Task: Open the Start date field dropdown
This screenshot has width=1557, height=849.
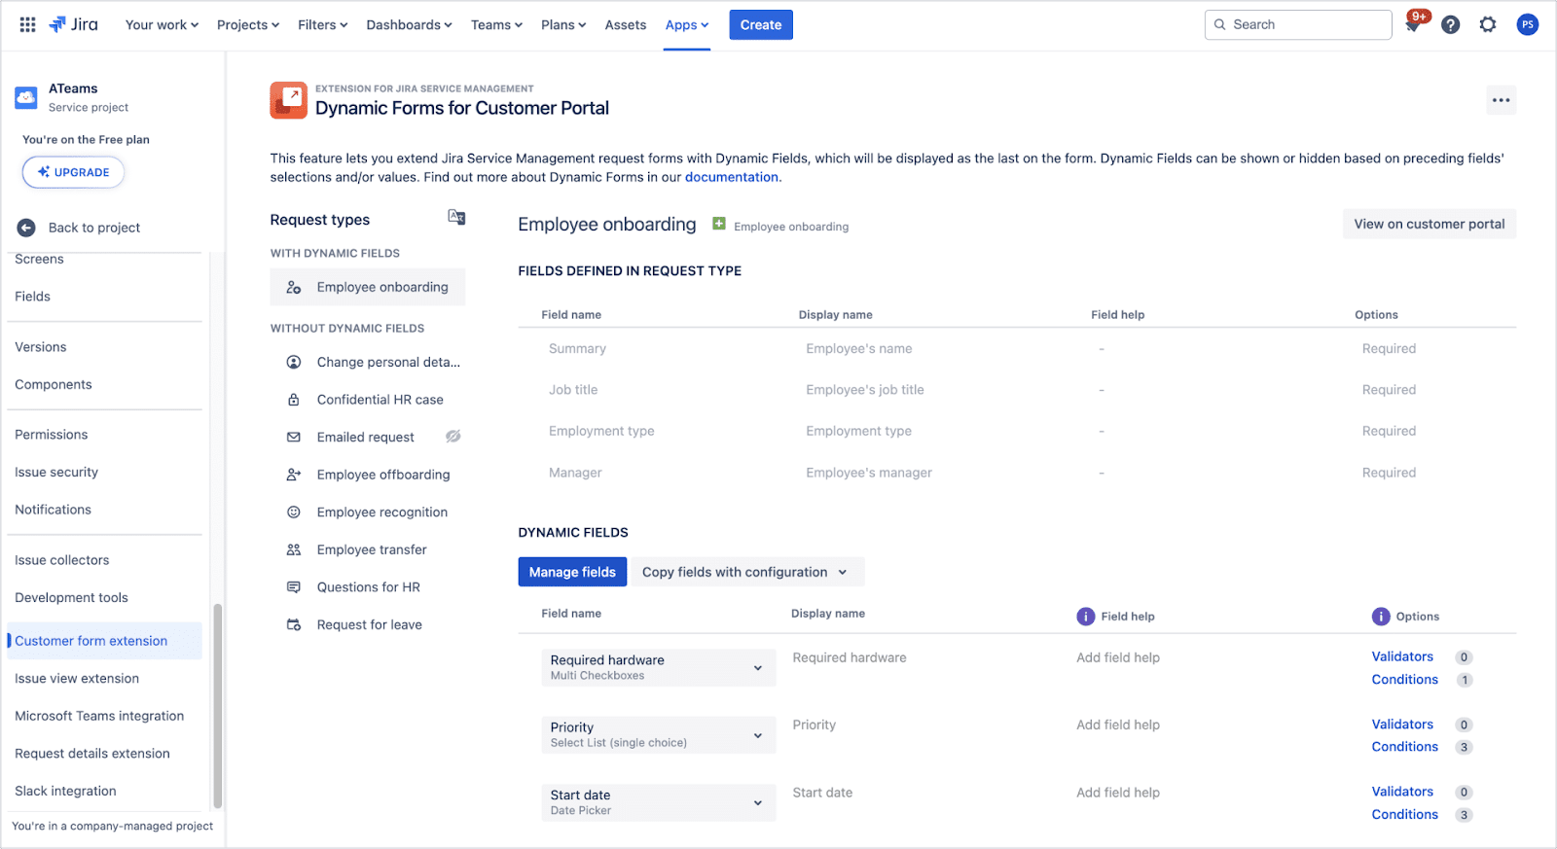Action: click(659, 802)
